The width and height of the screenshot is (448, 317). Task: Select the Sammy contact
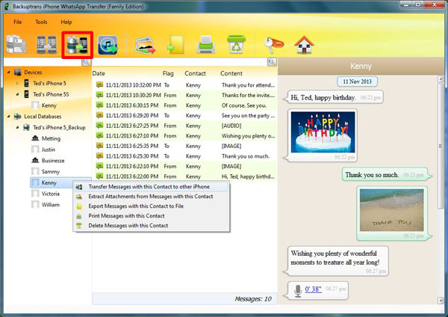[51, 172]
